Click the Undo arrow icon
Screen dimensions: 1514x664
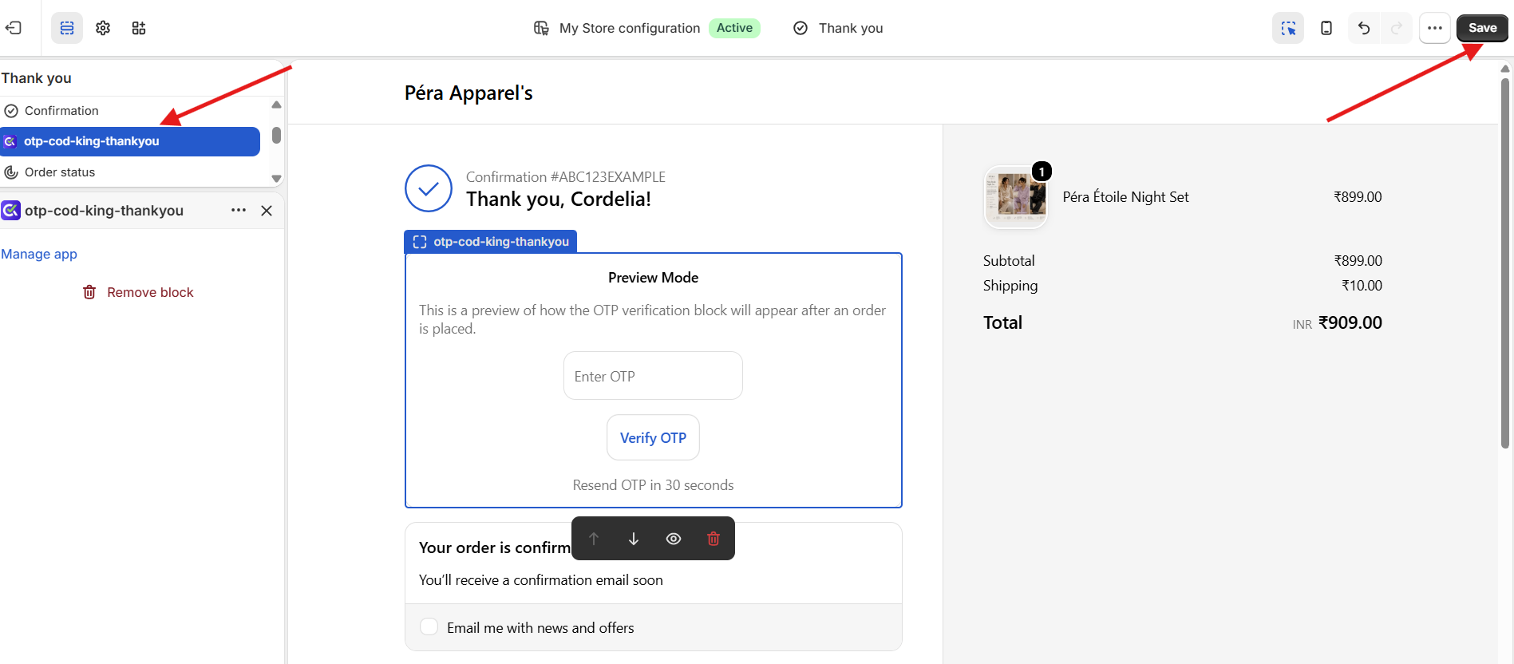tap(1364, 28)
